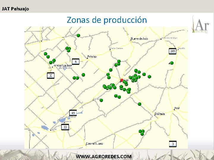Click the Carlos Casares label
Screen dimensions: 214x160
point(117,48)
